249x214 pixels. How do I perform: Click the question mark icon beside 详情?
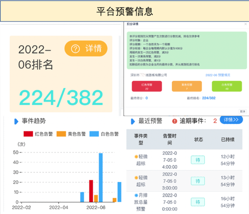[x=75, y=49]
